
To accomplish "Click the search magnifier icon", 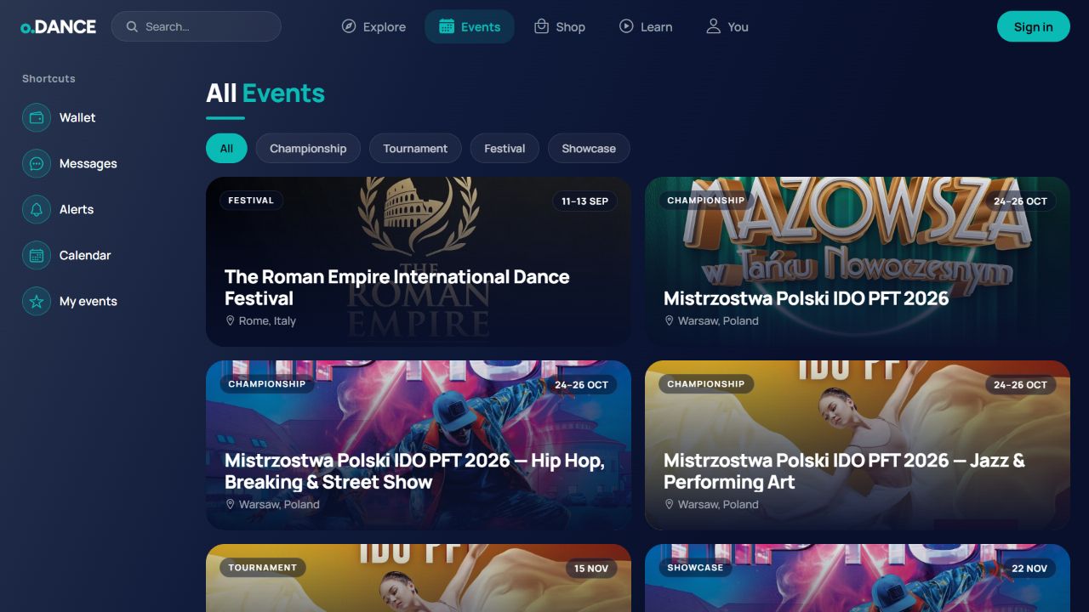I will point(132,26).
